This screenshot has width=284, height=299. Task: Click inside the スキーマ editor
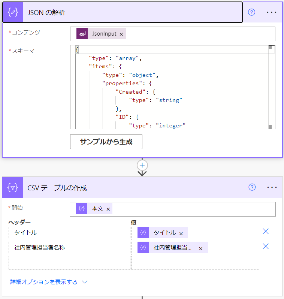click(172, 87)
